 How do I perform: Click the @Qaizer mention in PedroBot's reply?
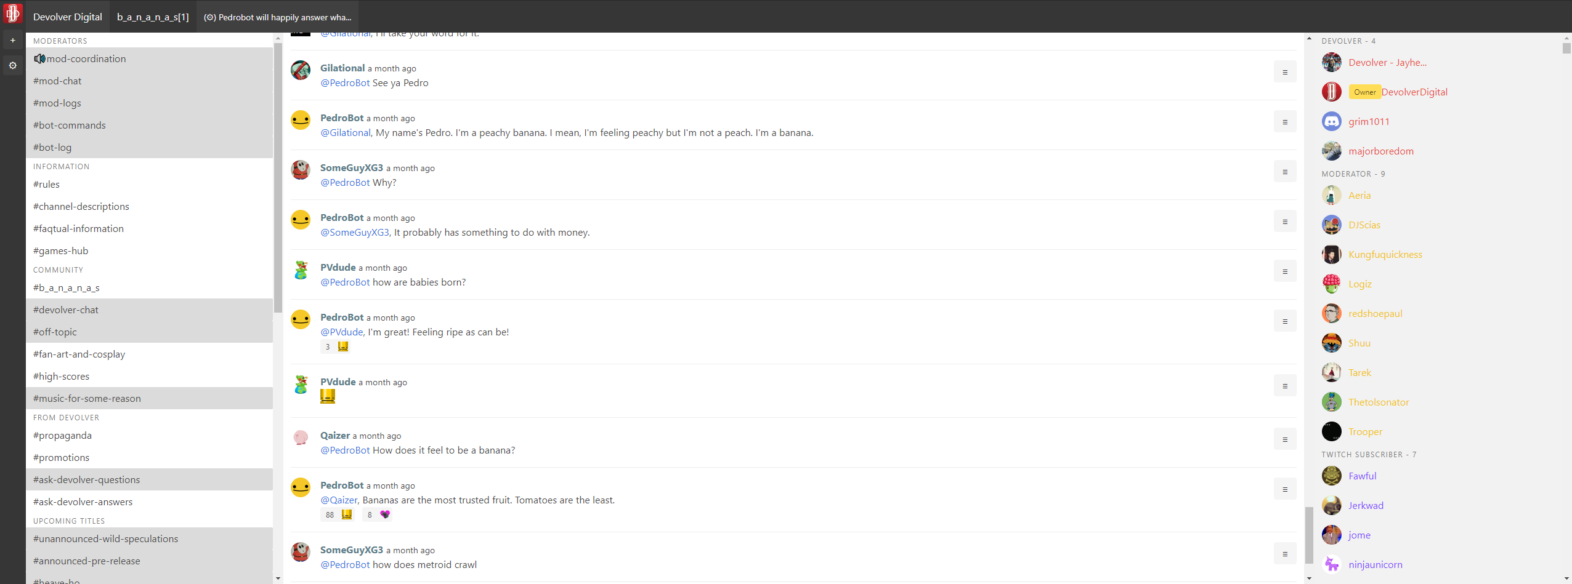tap(340, 500)
